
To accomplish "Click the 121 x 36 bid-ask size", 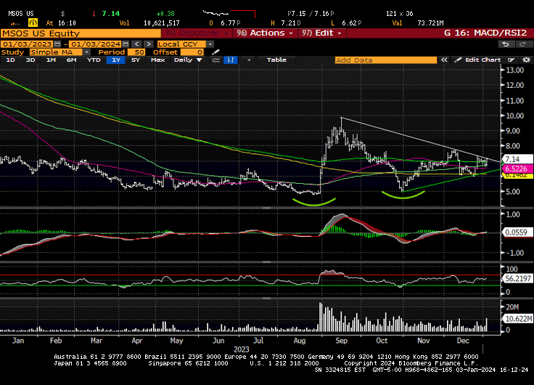I will [400, 14].
